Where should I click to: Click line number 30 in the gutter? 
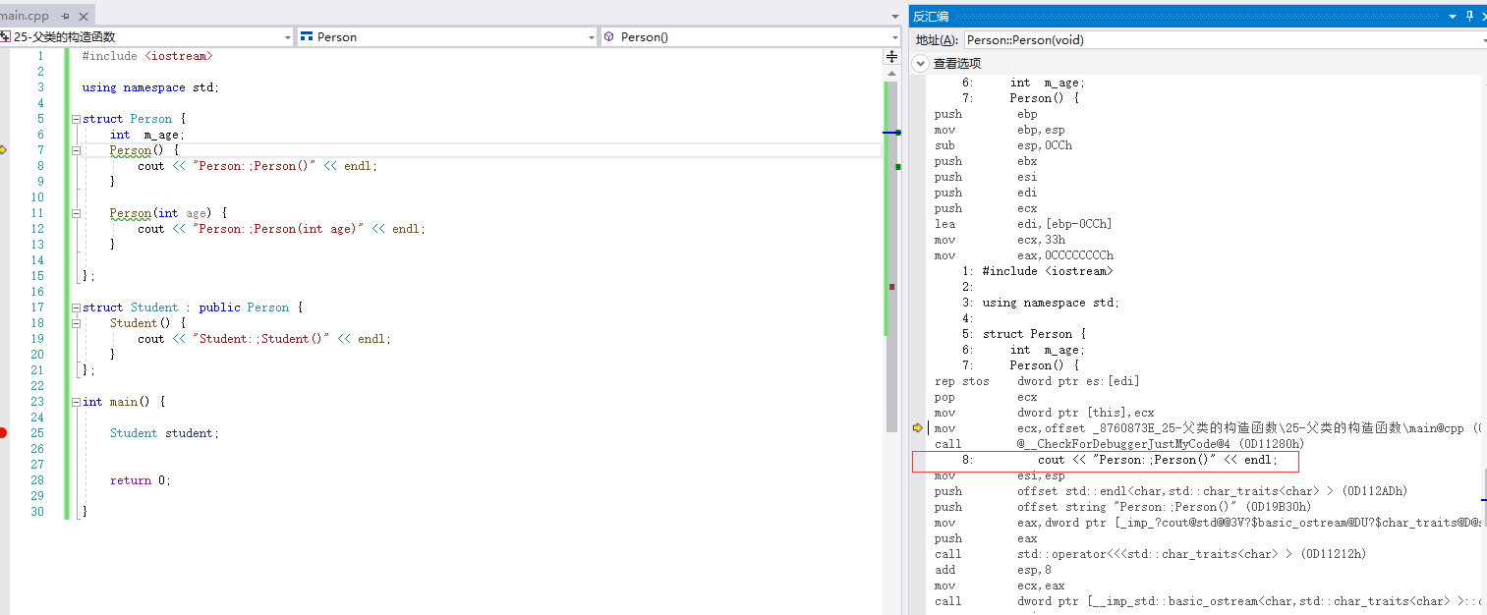(x=37, y=512)
